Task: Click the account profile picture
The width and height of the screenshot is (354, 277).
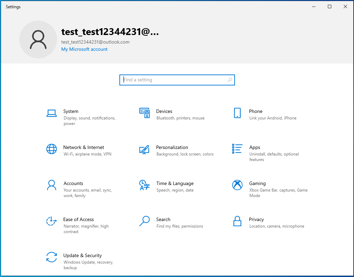Action: [38, 39]
